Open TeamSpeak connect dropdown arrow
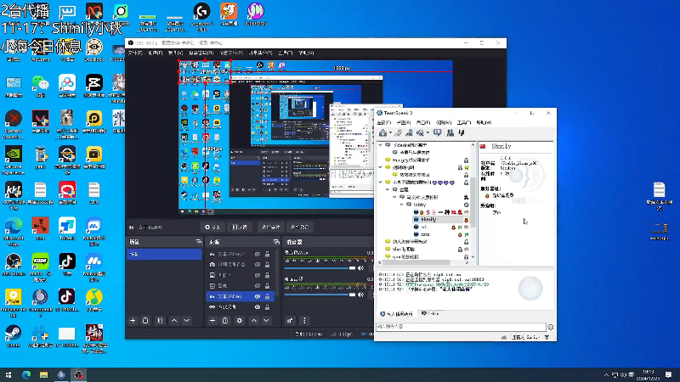Viewport: 680px width, 382px height. point(390,133)
